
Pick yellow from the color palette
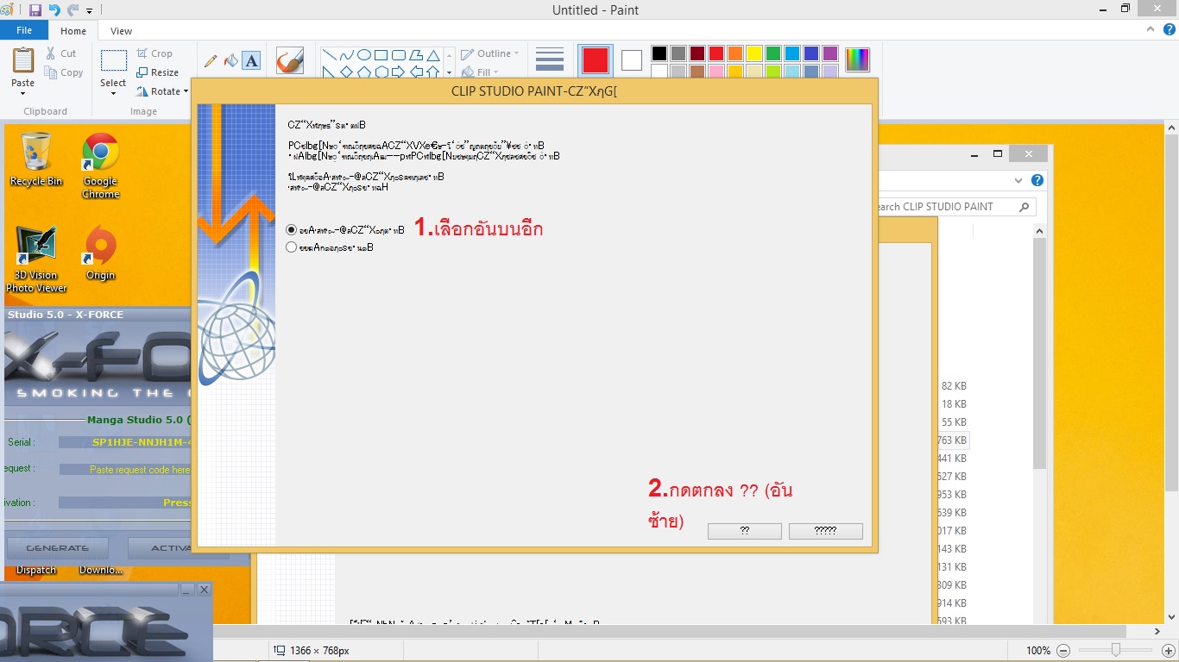754,53
